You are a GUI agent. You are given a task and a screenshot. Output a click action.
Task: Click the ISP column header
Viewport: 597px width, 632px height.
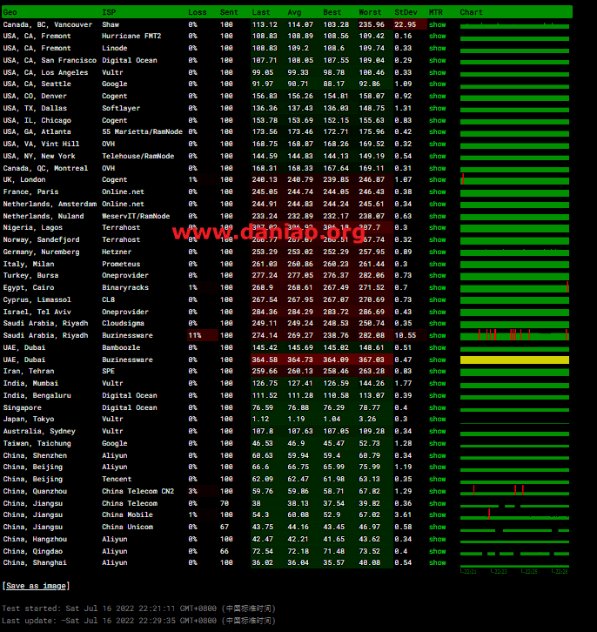(109, 12)
